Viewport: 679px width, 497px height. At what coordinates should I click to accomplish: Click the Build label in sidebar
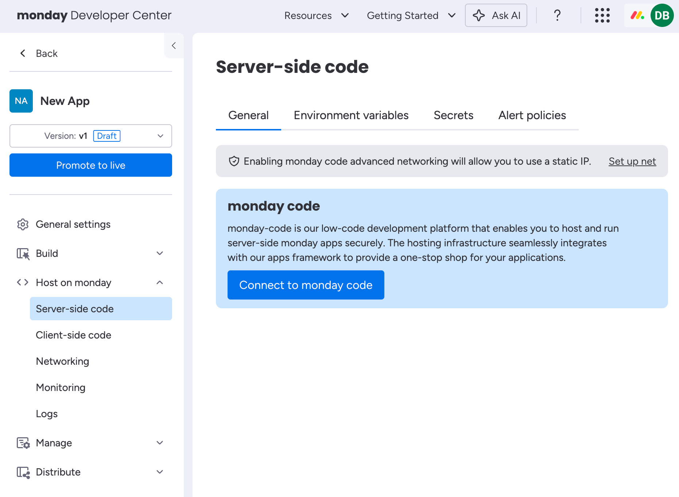coord(47,253)
